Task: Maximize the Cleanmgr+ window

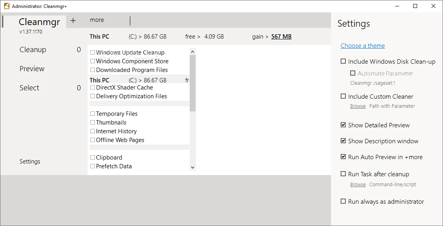Action: click(415, 6)
